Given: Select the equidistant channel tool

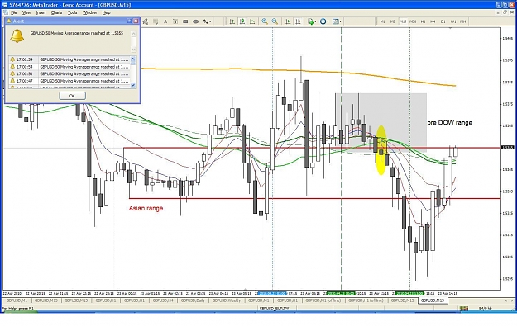Looking at the screenshot, I should click(x=146, y=21).
